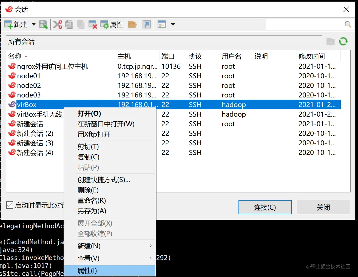Click the 关闭 button
The height and width of the screenshot is (277, 358).
[x=323, y=207]
